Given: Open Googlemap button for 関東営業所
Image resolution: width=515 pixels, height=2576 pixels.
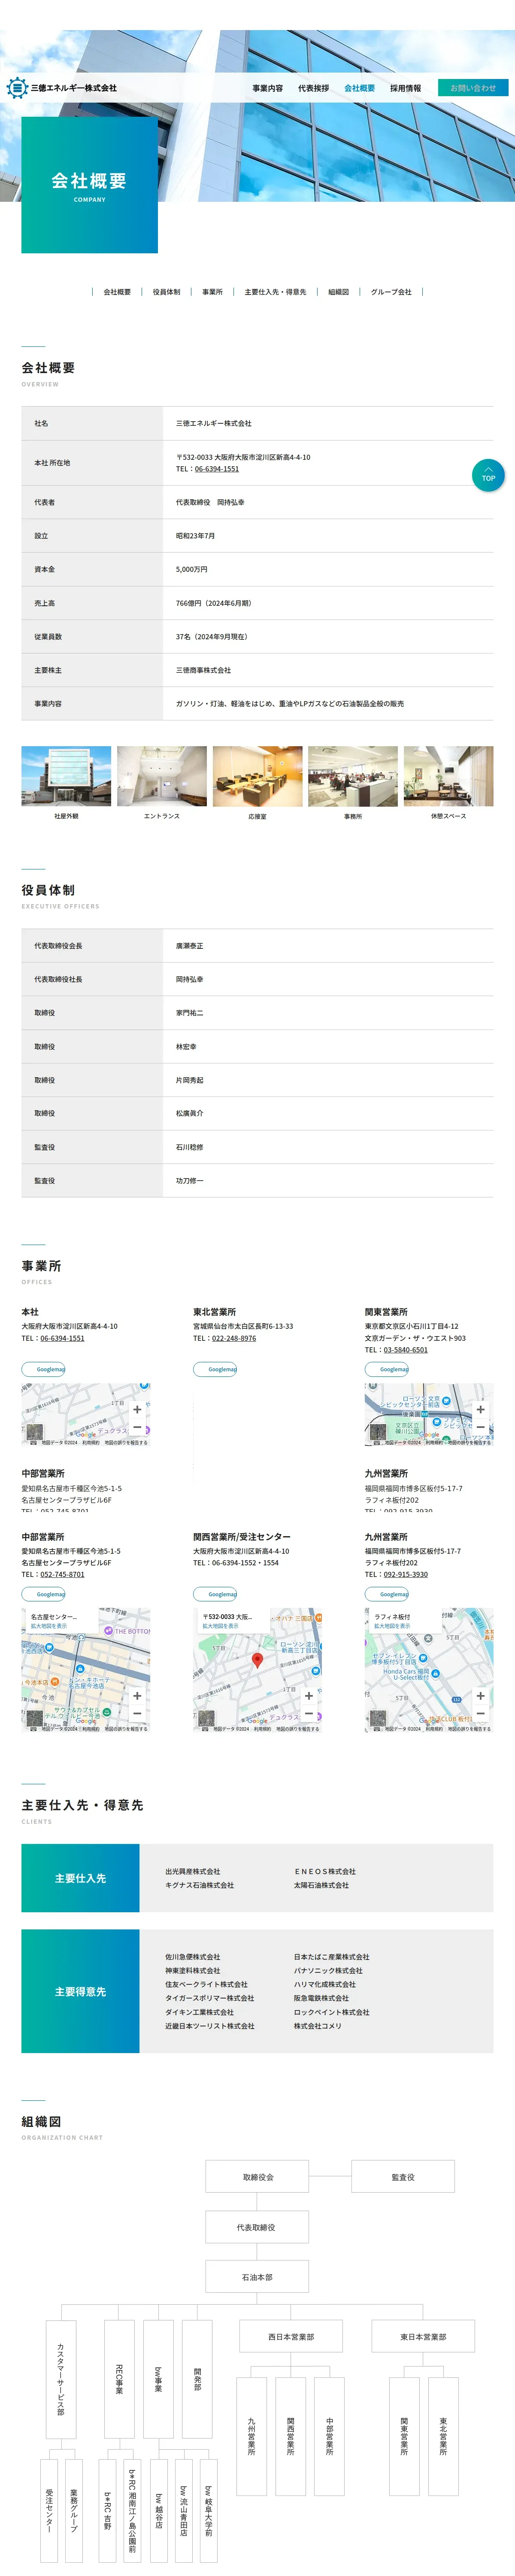Looking at the screenshot, I should 387,1369.
